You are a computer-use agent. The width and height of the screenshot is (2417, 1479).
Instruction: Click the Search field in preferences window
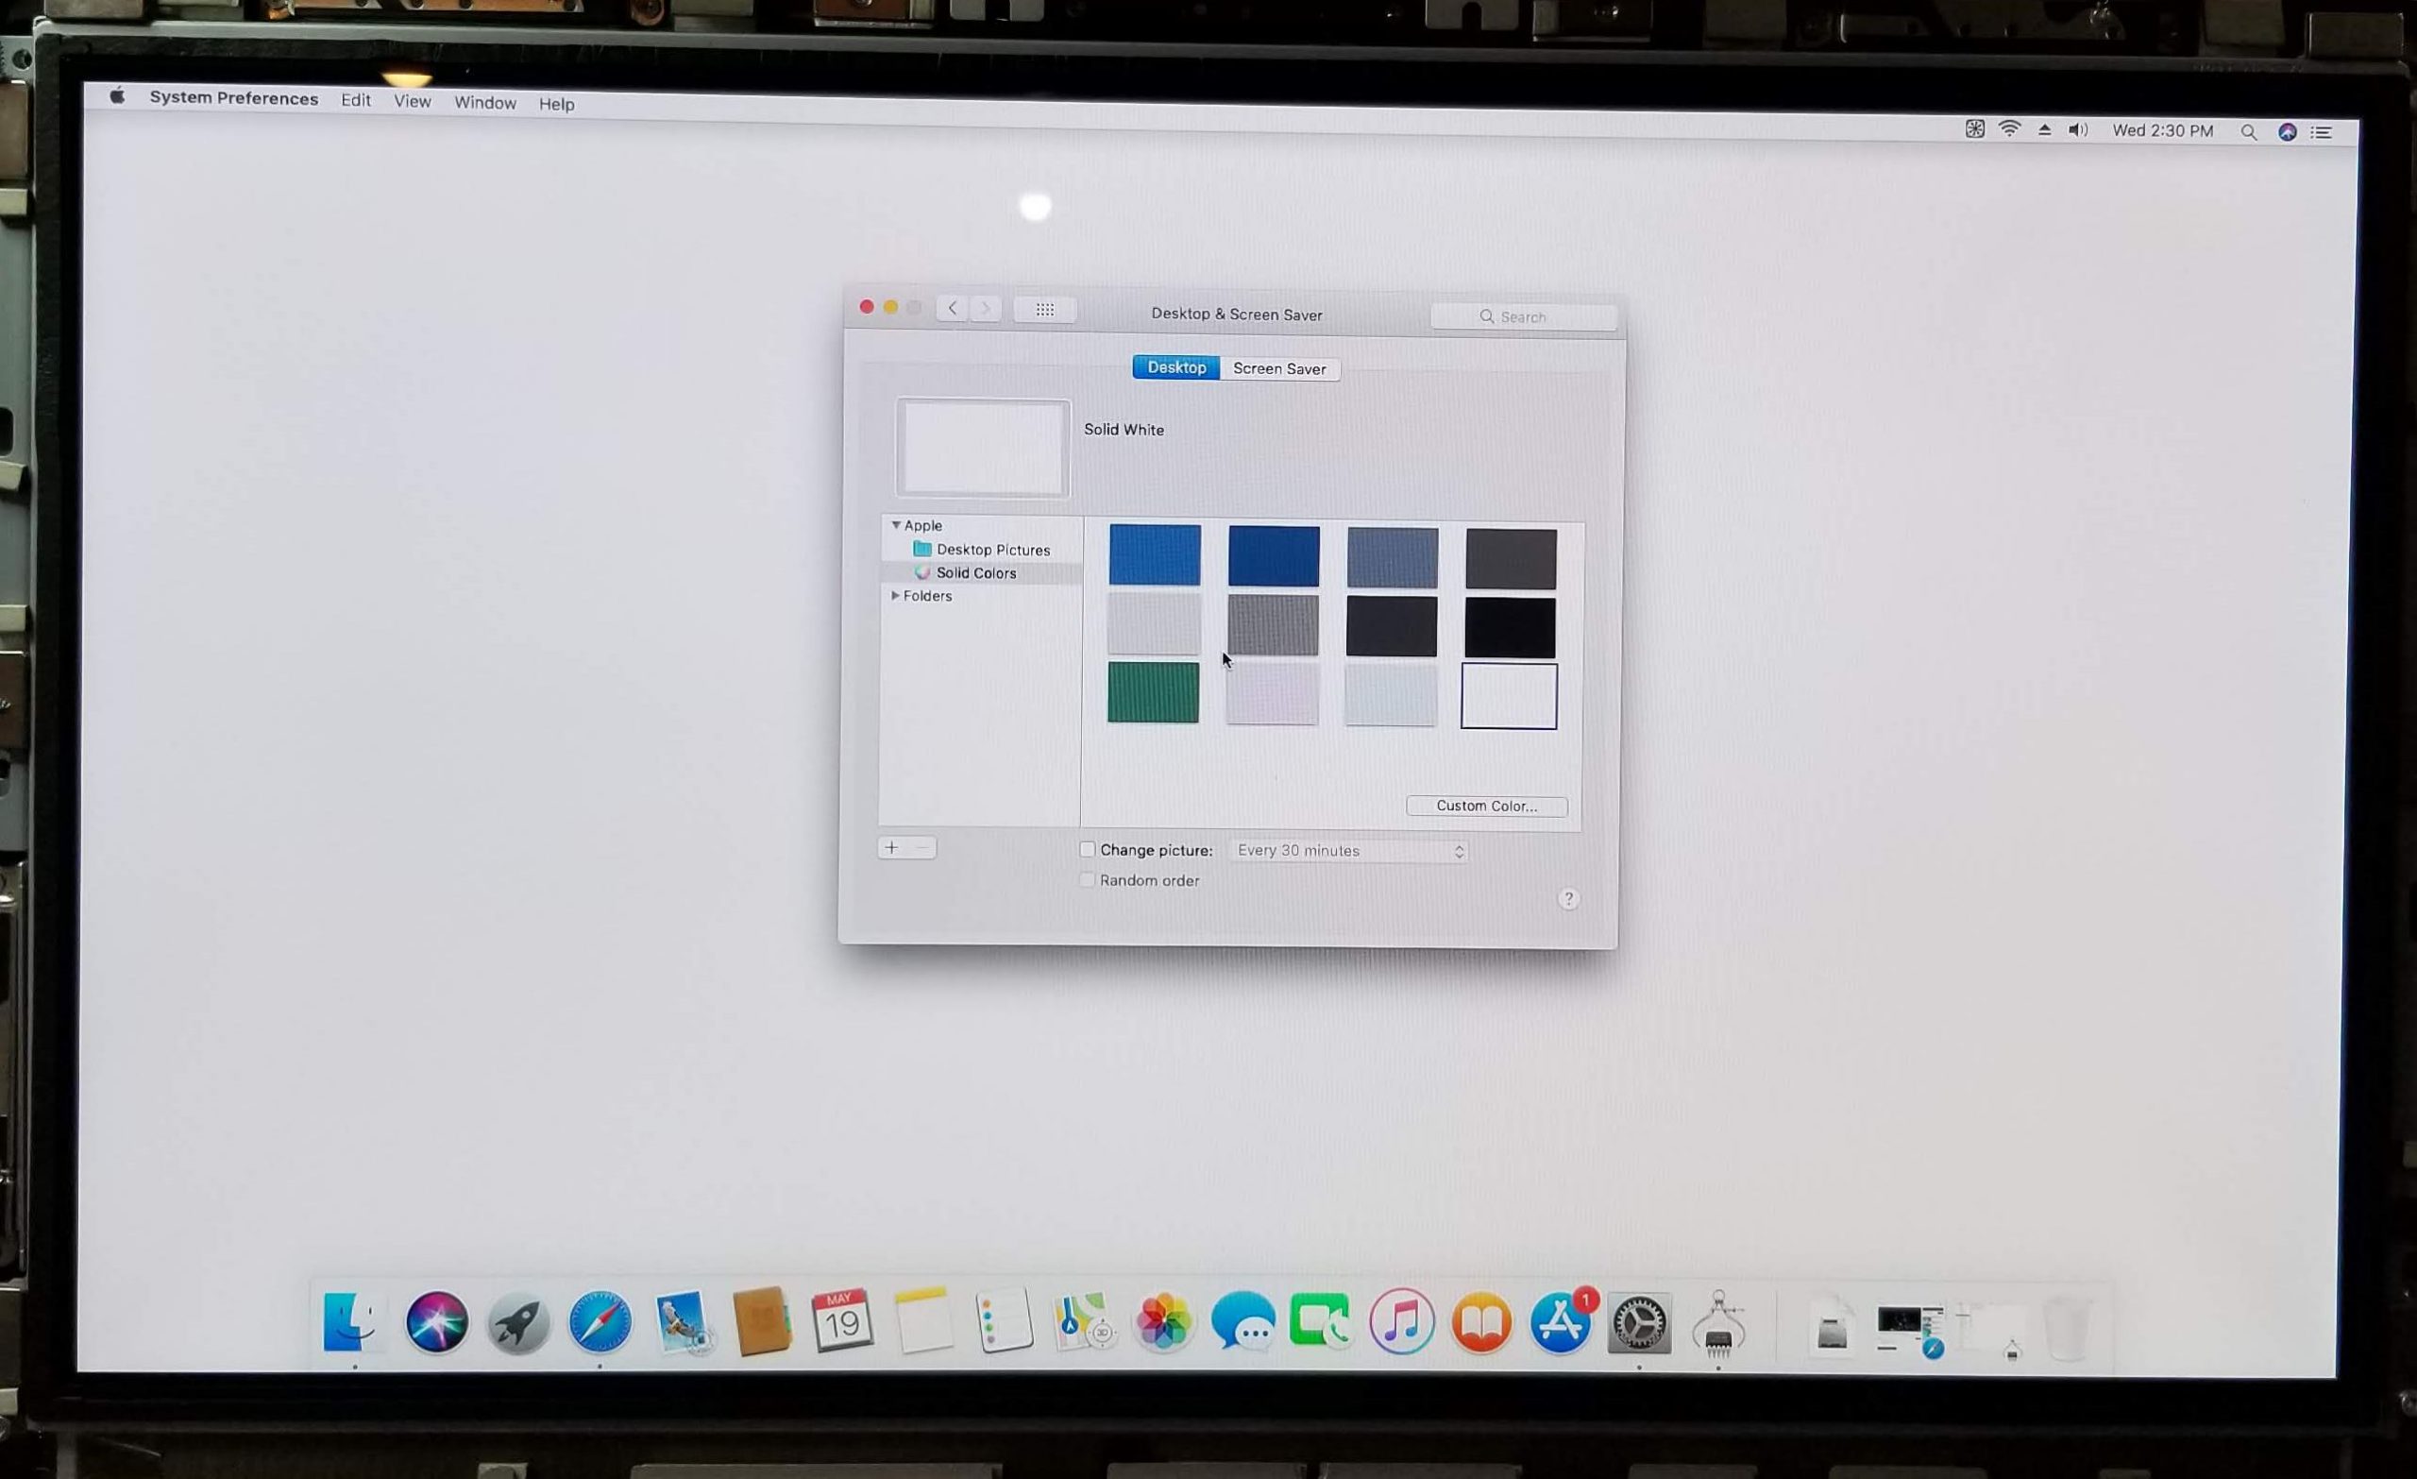tap(1524, 317)
